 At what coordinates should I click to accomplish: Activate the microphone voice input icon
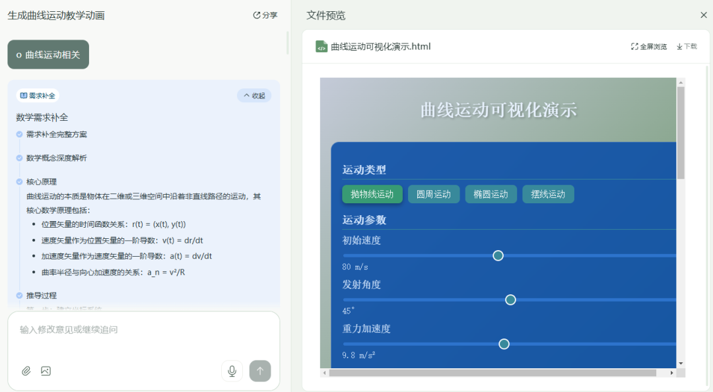(x=232, y=371)
